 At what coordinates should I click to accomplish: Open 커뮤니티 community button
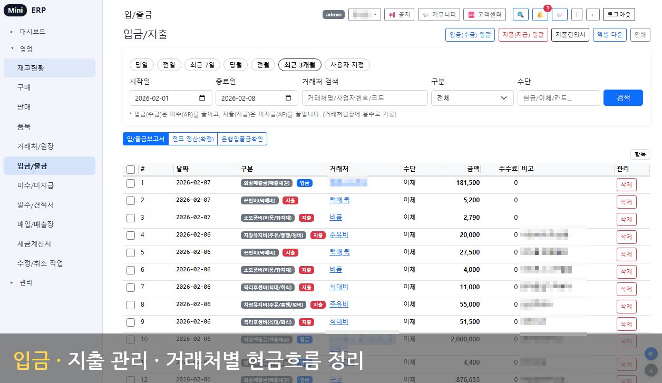pos(439,15)
